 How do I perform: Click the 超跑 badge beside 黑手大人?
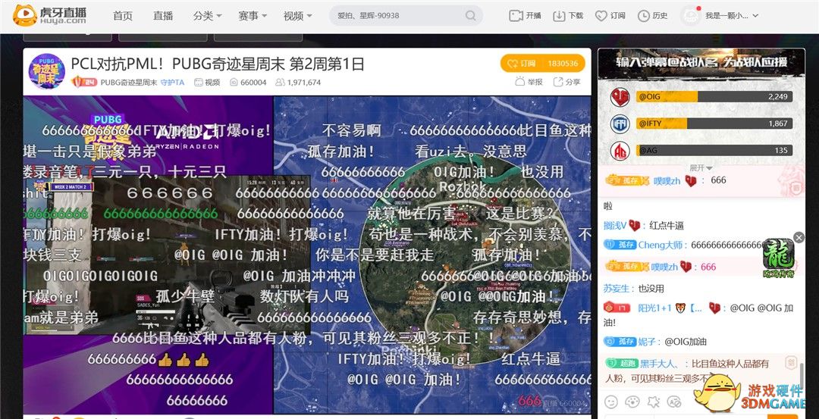(x=621, y=363)
